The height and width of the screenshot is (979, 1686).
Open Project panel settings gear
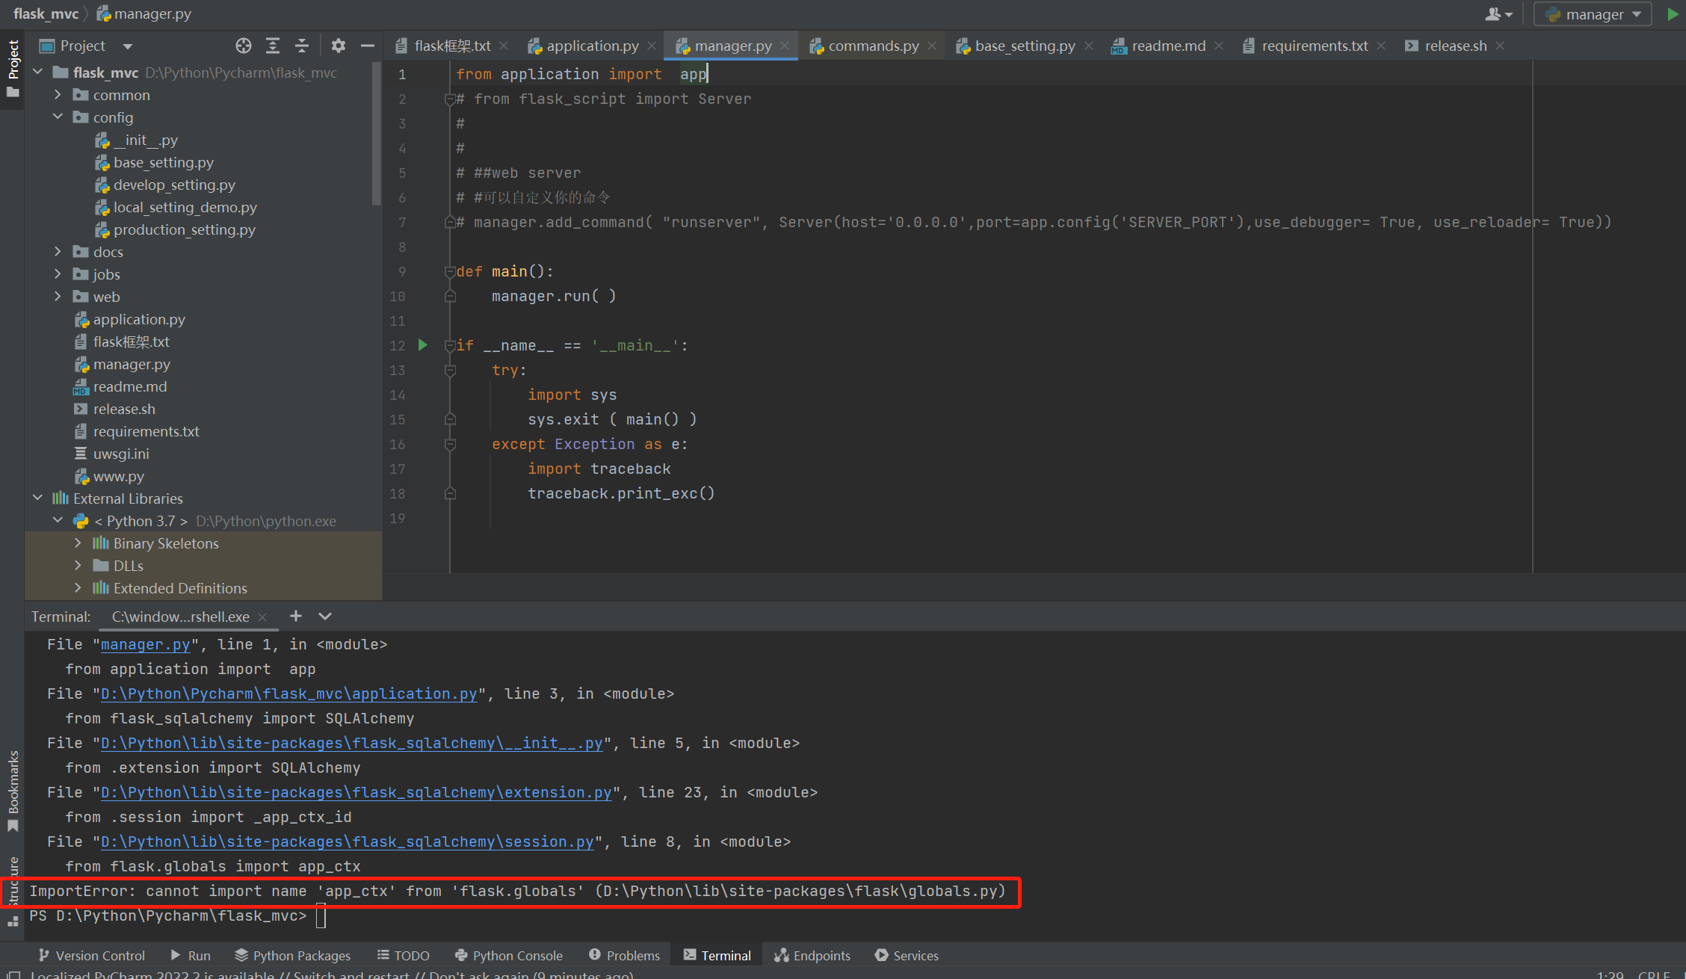[x=339, y=46]
